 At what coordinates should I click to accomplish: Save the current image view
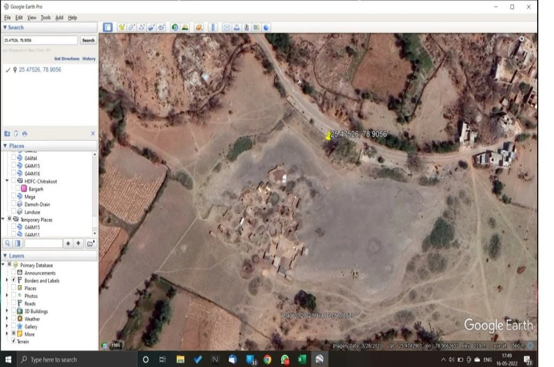point(247,27)
